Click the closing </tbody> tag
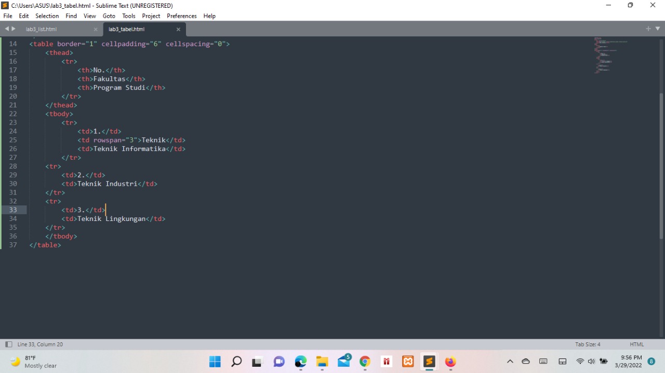The height and width of the screenshot is (373, 665). pos(61,236)
